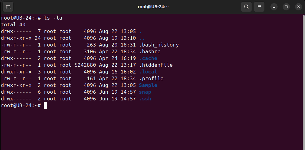Click the .bash_history file name
The width and height of the screenshot is (305, 150).
[159, 45]
